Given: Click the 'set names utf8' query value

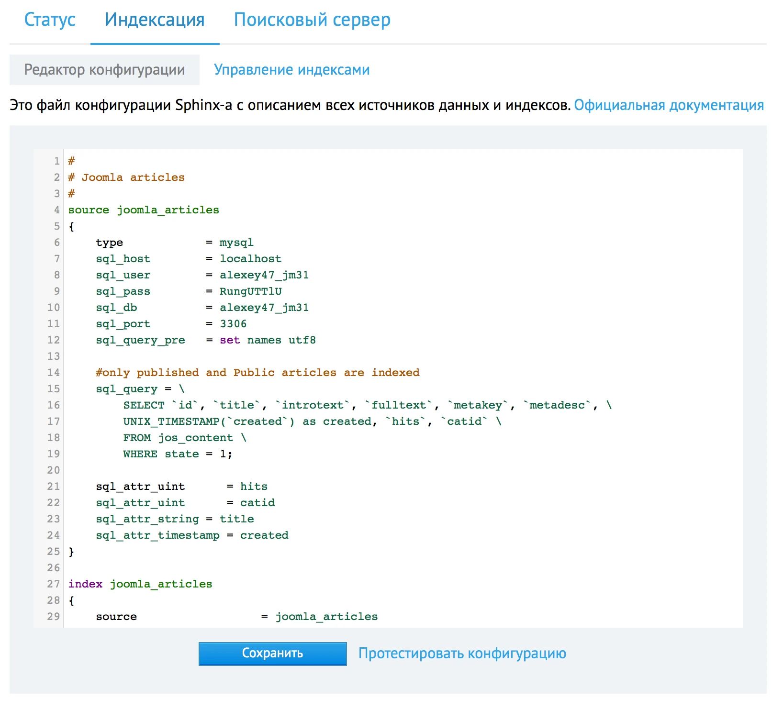Looking at the screenshot, I should [x=268, y=340].
